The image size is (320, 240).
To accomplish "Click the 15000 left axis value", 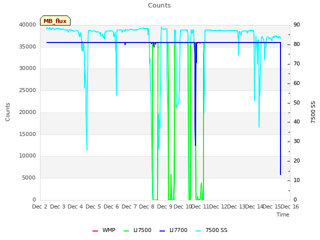I will [x=27, y=134].
